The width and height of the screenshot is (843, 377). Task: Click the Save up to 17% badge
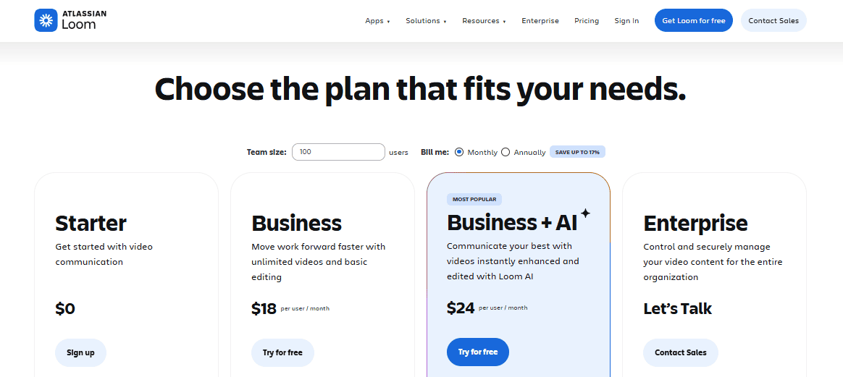click(577, 152)
